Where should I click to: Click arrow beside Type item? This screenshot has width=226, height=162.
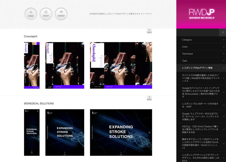[223, 61]
